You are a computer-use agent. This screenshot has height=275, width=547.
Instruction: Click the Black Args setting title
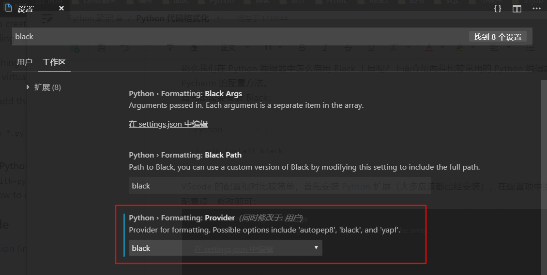(185, 94)
